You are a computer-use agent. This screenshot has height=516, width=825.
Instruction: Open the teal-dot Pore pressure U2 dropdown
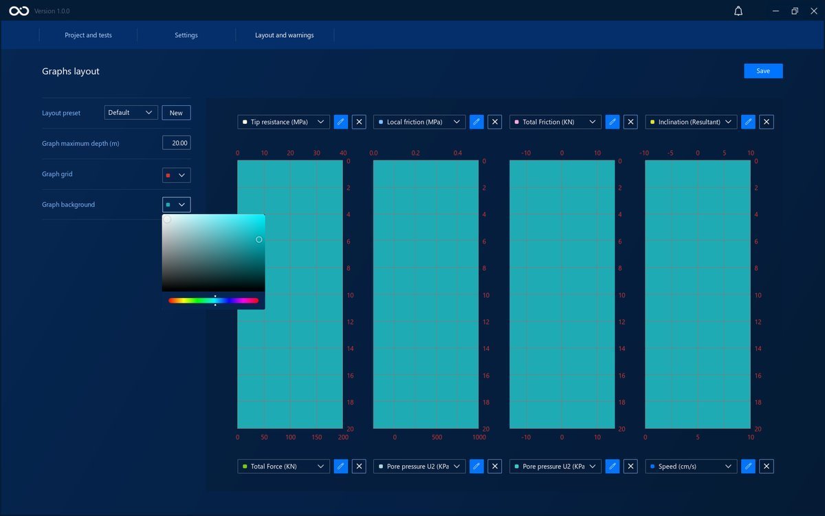pos(555,466)
